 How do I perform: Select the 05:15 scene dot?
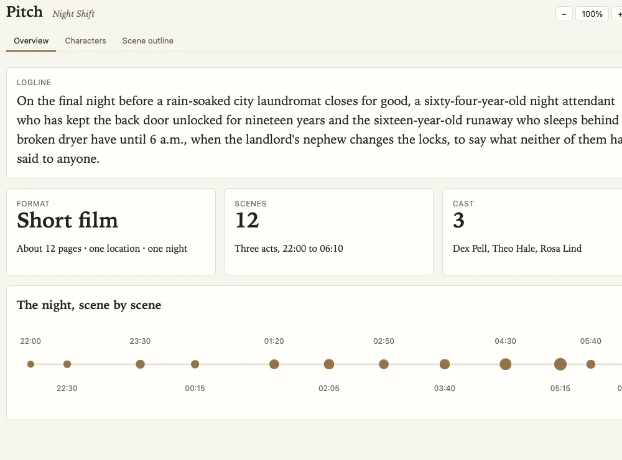tap(560, 364)
